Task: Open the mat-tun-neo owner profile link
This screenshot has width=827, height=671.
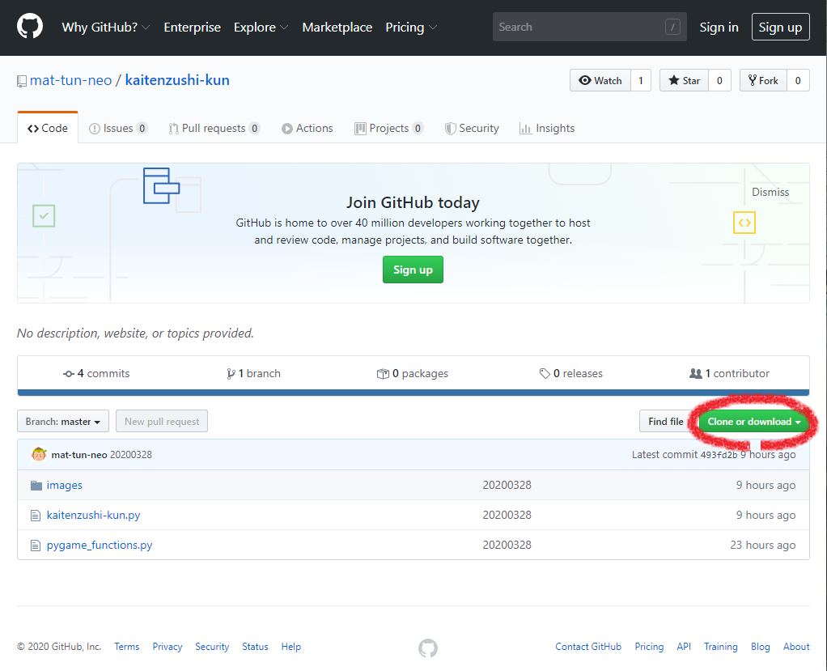Action: pos(70,80)
